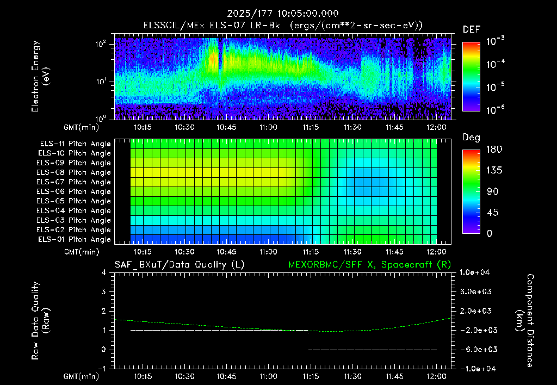Click the SAF_BXuT/Data Quality (L) legend title
Screen dimensions: 557x385
[x=180, y=265]
